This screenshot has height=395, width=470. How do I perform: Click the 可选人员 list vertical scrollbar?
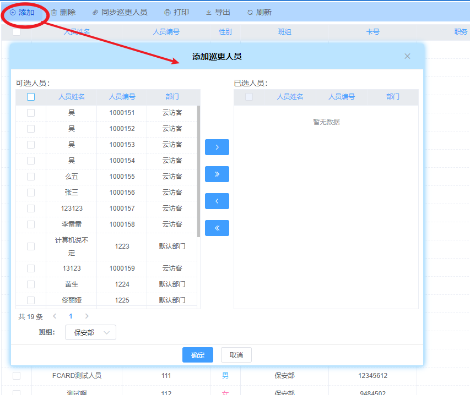pyautogui.click(x=198, y=171)
